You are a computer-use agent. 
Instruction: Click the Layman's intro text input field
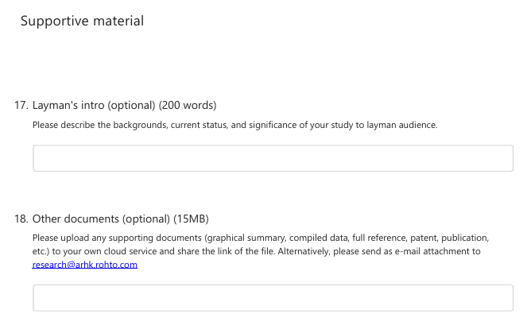[x=273, y=158]
